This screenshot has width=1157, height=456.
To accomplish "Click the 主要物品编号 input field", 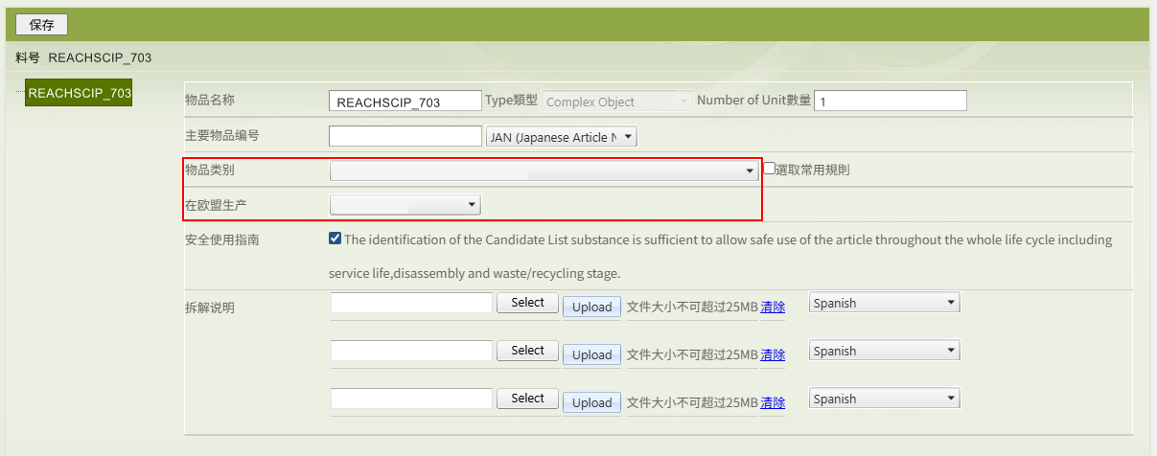I will [x=405, y=137].
